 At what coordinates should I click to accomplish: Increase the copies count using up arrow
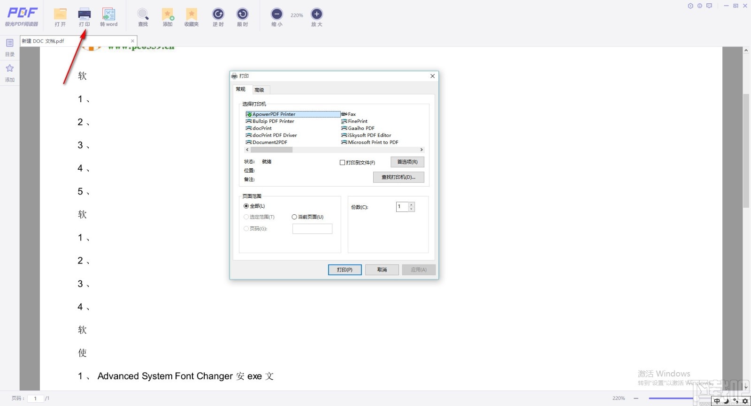(x=412, y=204)
